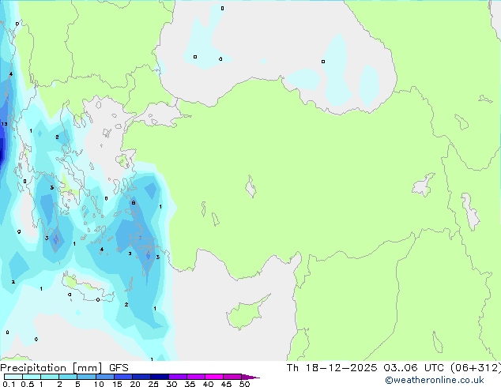Click the magenta swatch between 40 and 45
The width and height of the screenshot is (501, 387).
pos(214,377)
